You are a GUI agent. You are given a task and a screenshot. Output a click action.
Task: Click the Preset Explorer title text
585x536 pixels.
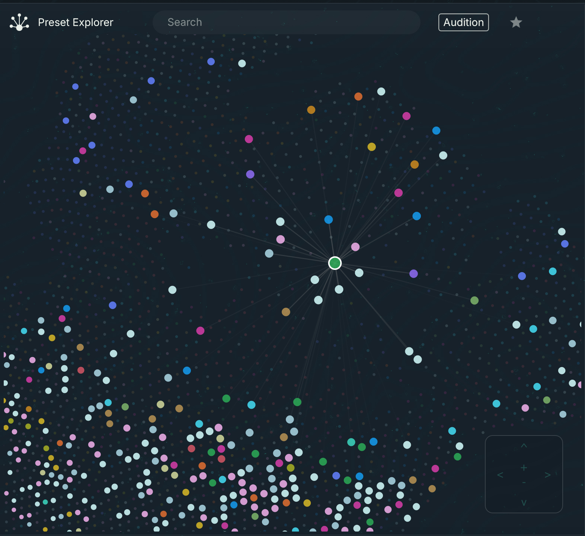(x=76, y=22)
